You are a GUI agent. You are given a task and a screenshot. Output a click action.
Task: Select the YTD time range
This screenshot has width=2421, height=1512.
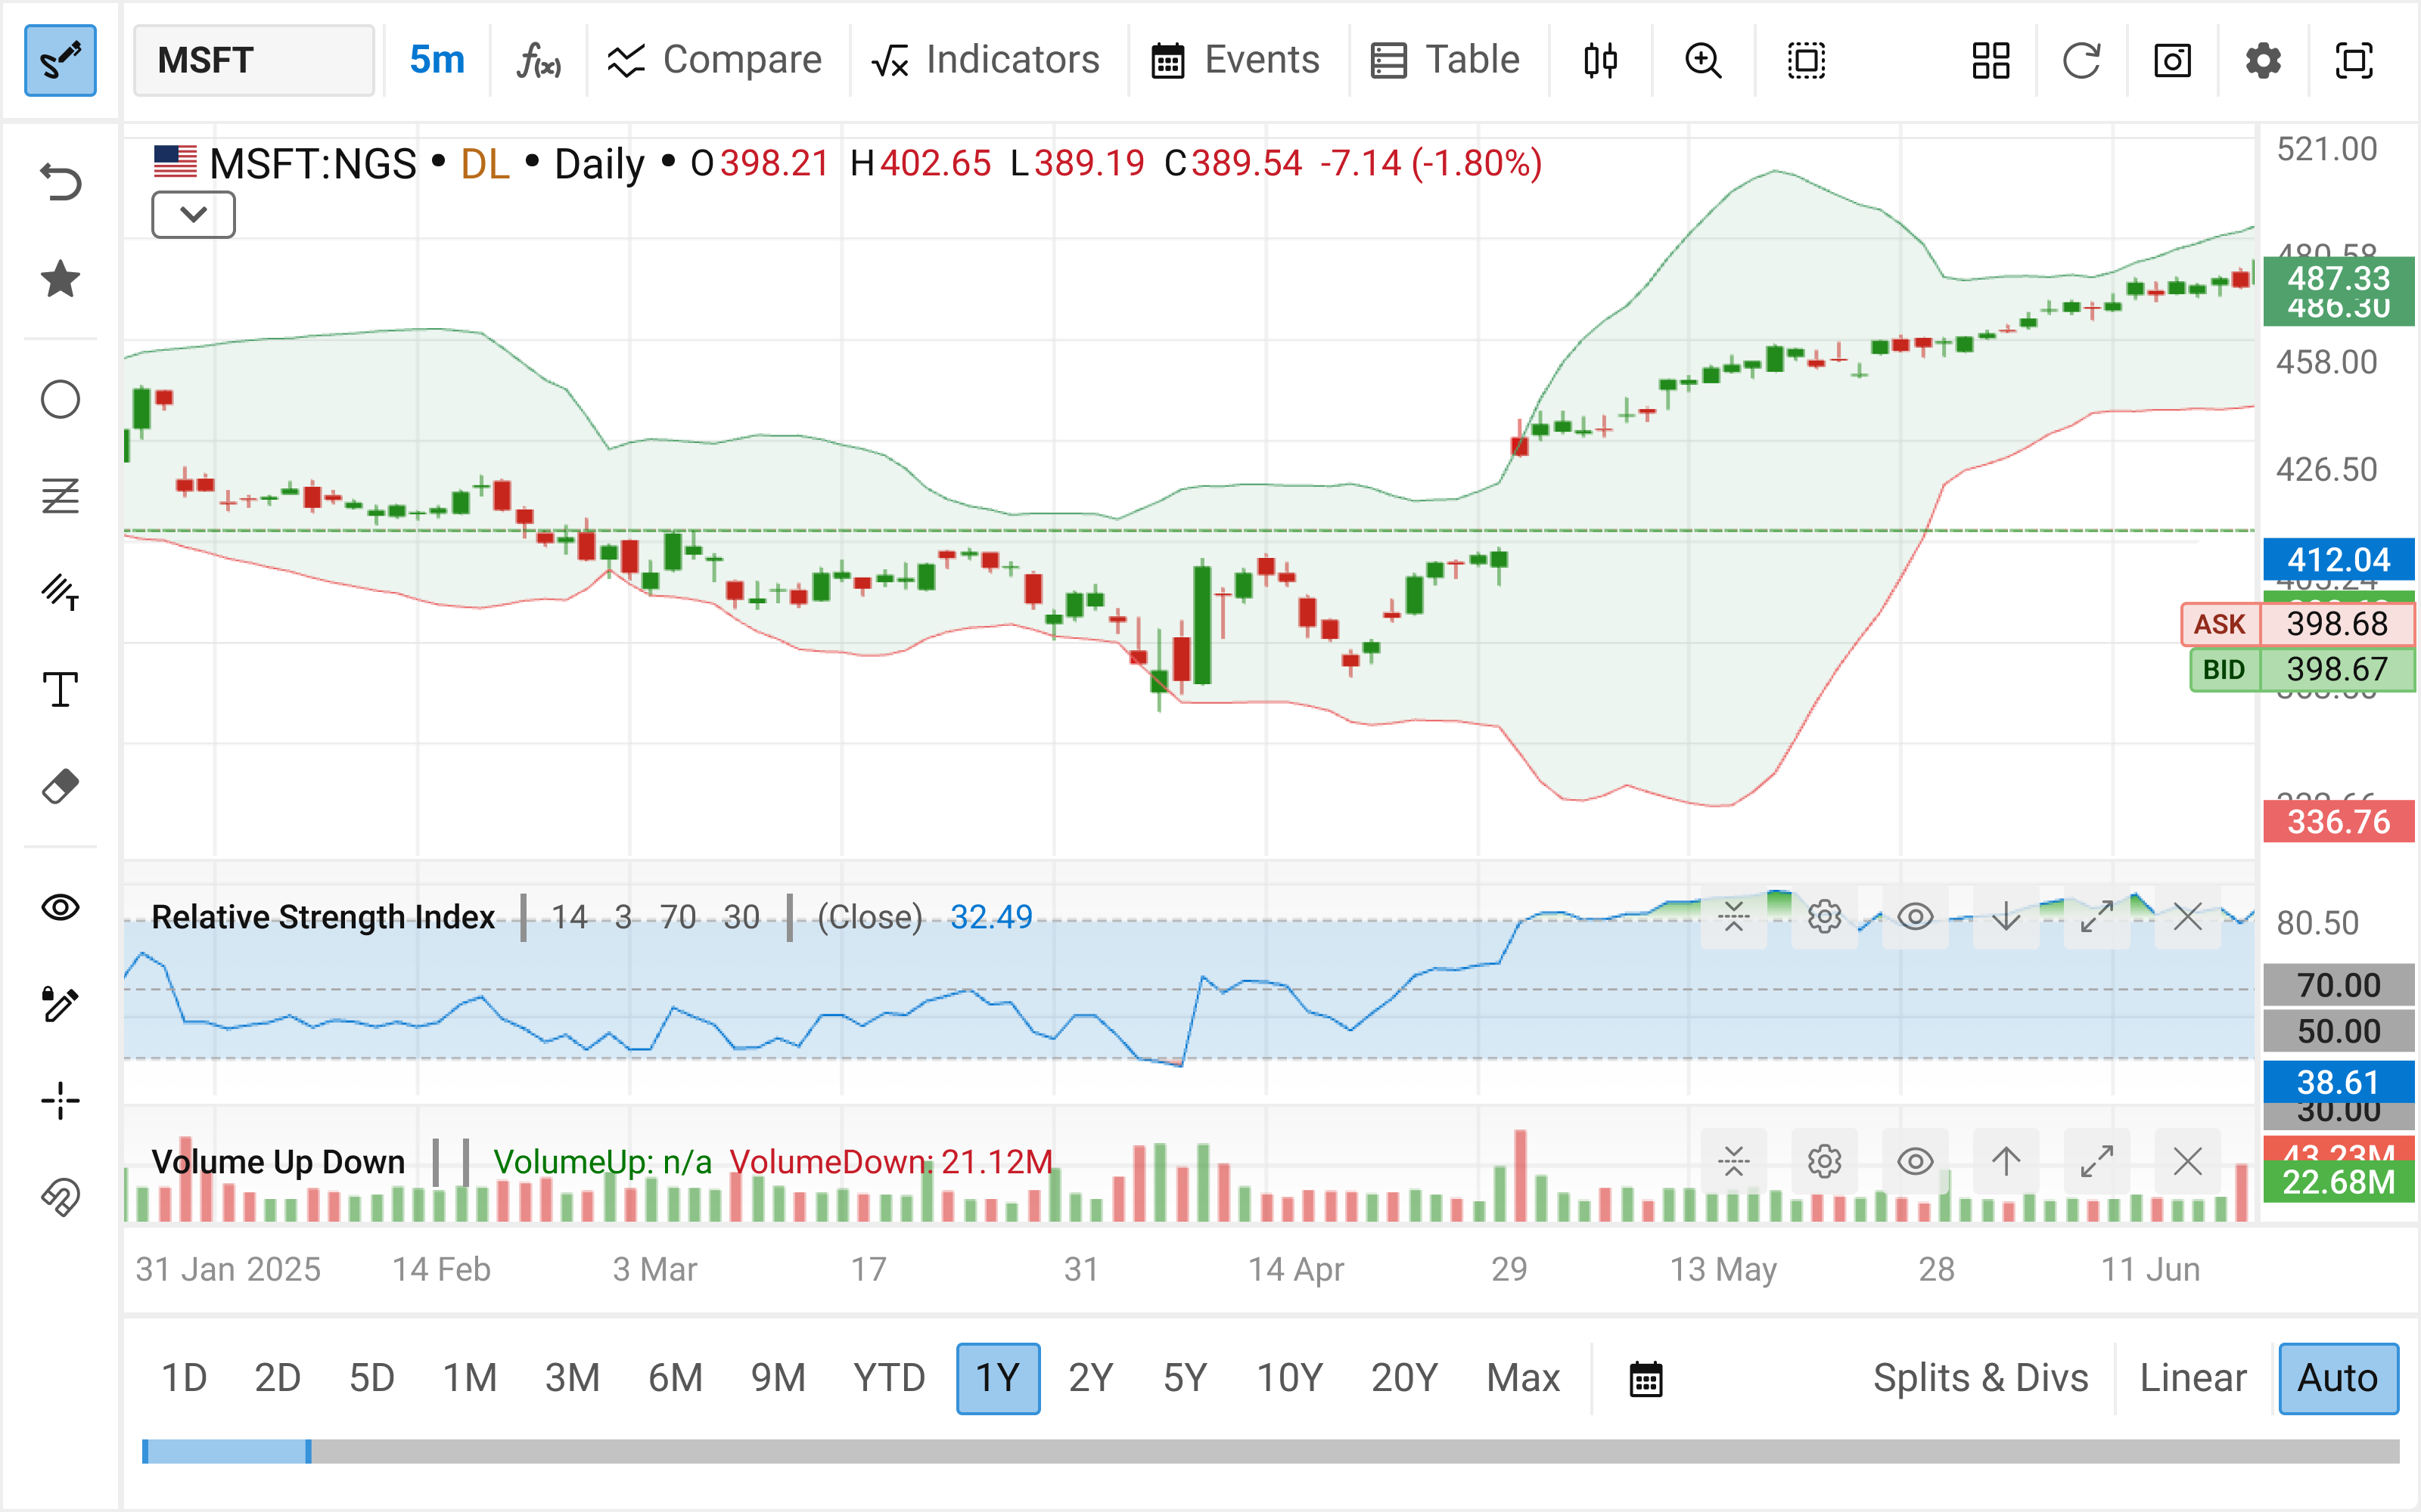coord(890,1378)
